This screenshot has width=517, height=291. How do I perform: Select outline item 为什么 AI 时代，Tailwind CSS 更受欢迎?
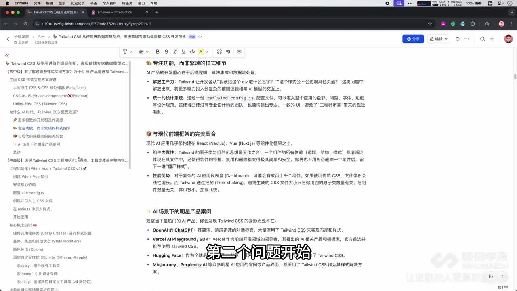pos(44,112)
